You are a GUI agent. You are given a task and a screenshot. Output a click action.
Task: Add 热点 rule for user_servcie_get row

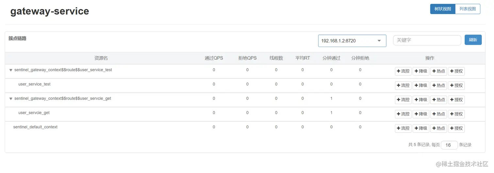click(438, 114)
